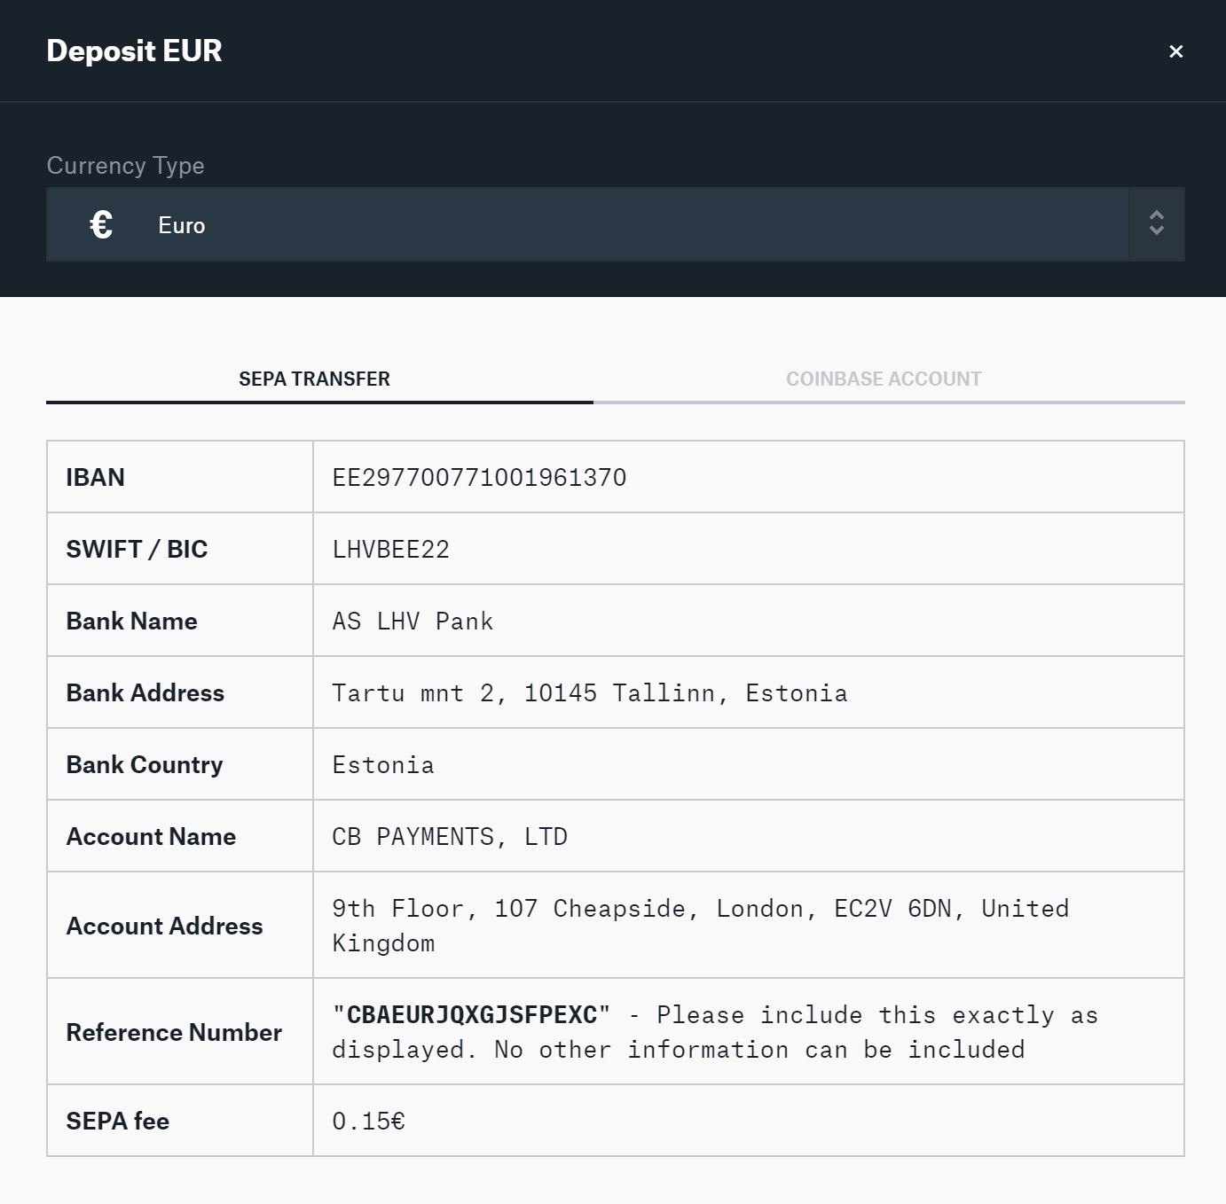This screenshot has width=1226, height=1204.
Task: Click the bank name AS LHV Pank
Action: 413,622
